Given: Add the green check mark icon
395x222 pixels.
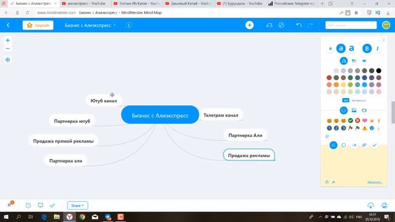Looking at the screenshot, I should pyautogui.click(x=351, y=121).
